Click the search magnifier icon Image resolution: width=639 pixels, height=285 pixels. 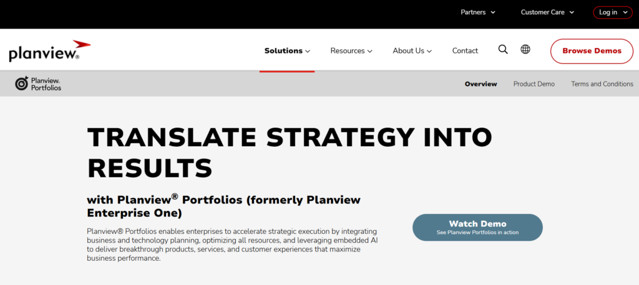[503, 50]
